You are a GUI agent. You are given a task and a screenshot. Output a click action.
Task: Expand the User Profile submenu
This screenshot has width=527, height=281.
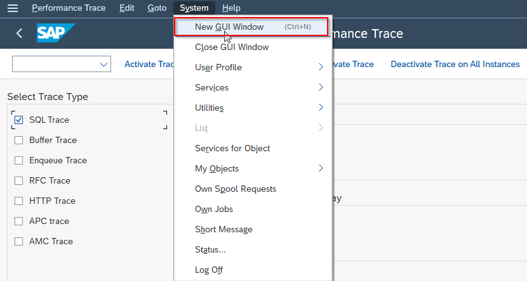[x=253, y=67]
